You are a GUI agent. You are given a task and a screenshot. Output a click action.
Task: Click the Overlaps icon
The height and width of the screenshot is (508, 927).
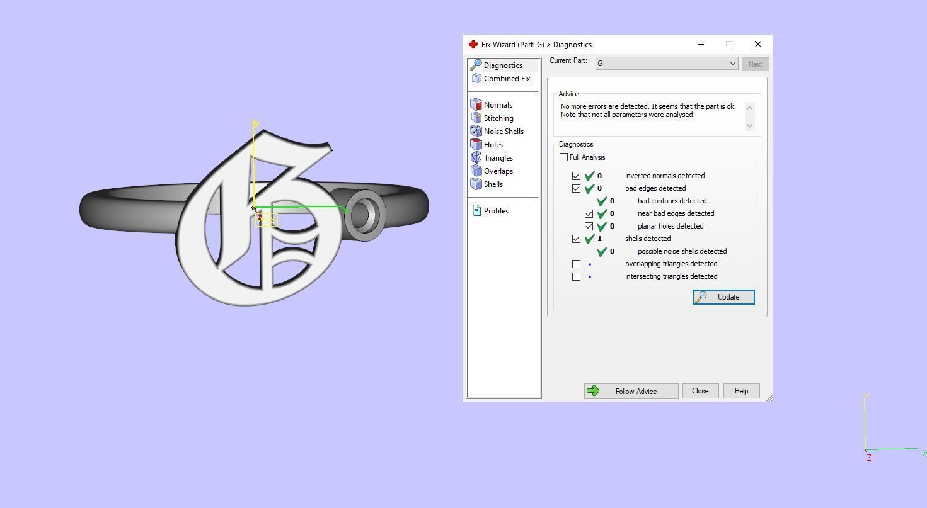tap(476, 171)
